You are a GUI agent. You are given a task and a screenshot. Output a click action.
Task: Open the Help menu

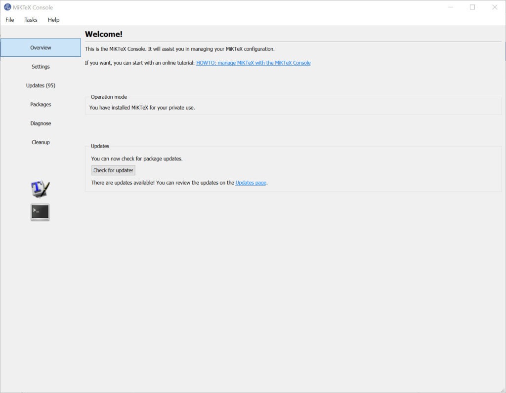click(x=53, y=20)
